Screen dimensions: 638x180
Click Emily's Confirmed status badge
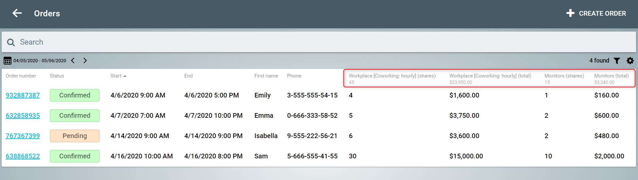coord(75,95)
